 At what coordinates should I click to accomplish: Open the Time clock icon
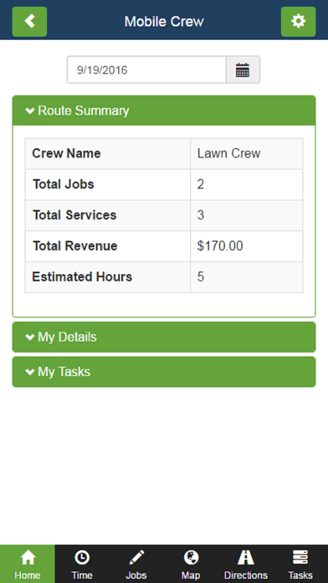pos(82,558)
